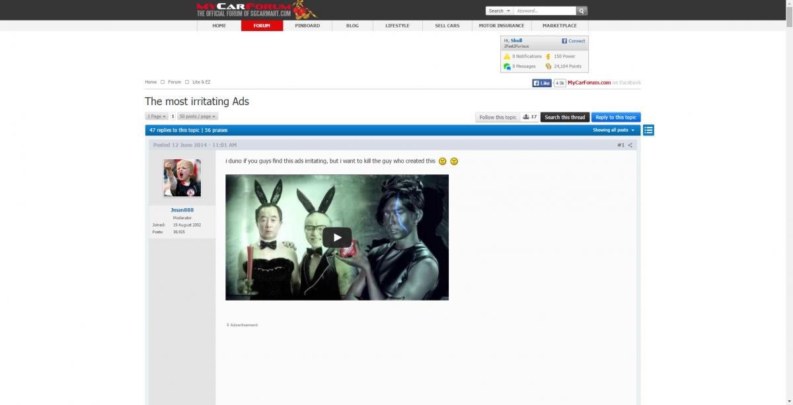Open the 50 posts / page dropdown

point(197,116)
